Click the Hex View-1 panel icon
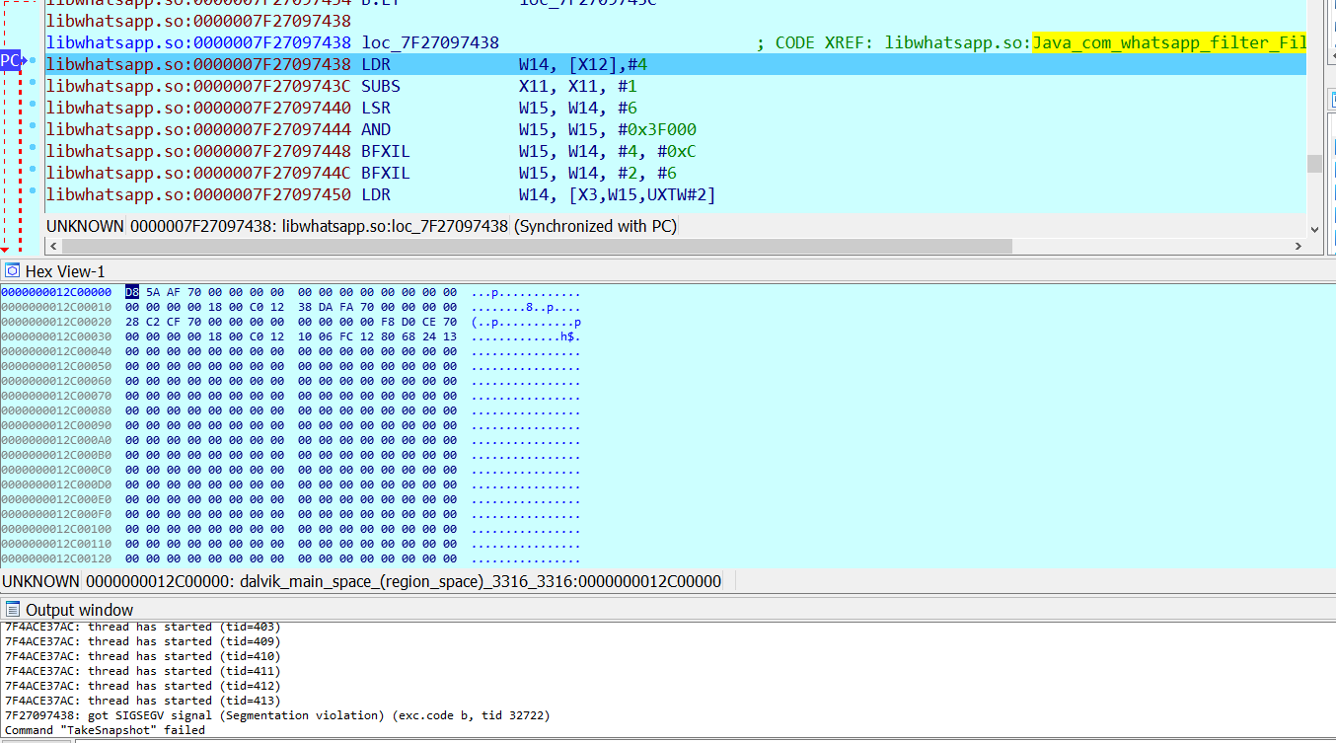The width and height of the screenshot is (1336, 743). 13,270
